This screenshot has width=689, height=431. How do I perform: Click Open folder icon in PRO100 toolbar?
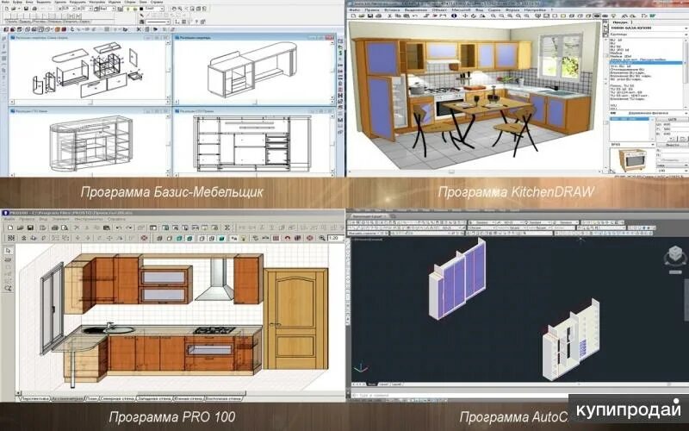[x=20, y=228]
